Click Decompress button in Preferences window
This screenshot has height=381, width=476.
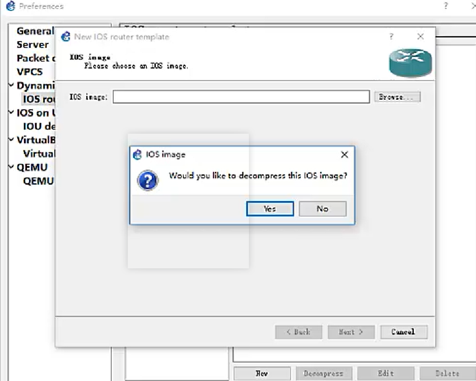click(324, 373)
